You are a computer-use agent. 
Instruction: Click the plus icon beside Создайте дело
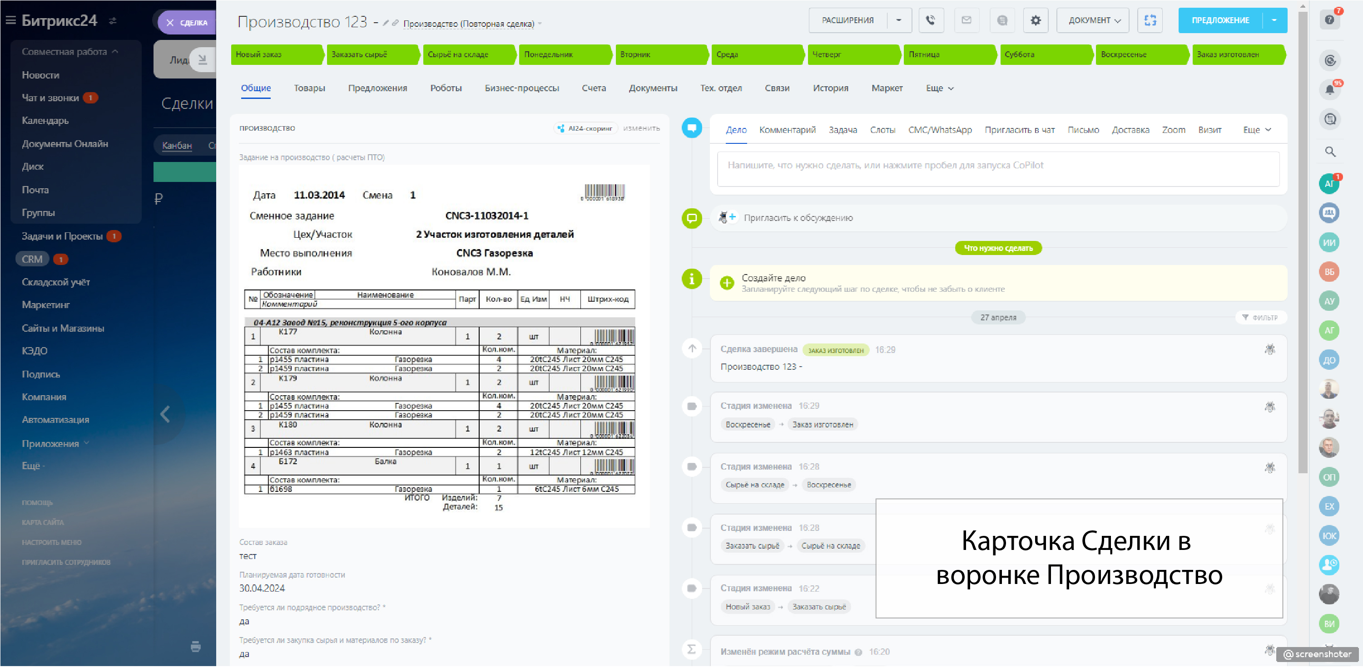727,283
